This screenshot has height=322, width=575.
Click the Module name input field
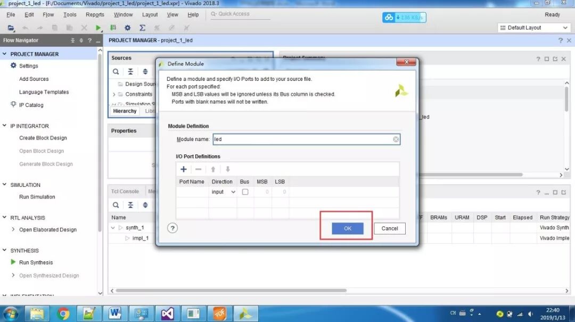[x=306, y=139]
